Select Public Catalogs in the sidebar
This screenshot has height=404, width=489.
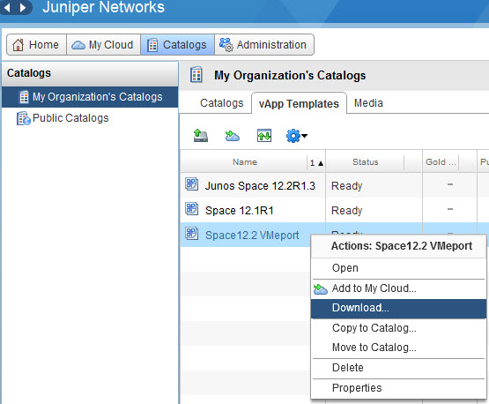click(x=70, y=118)
